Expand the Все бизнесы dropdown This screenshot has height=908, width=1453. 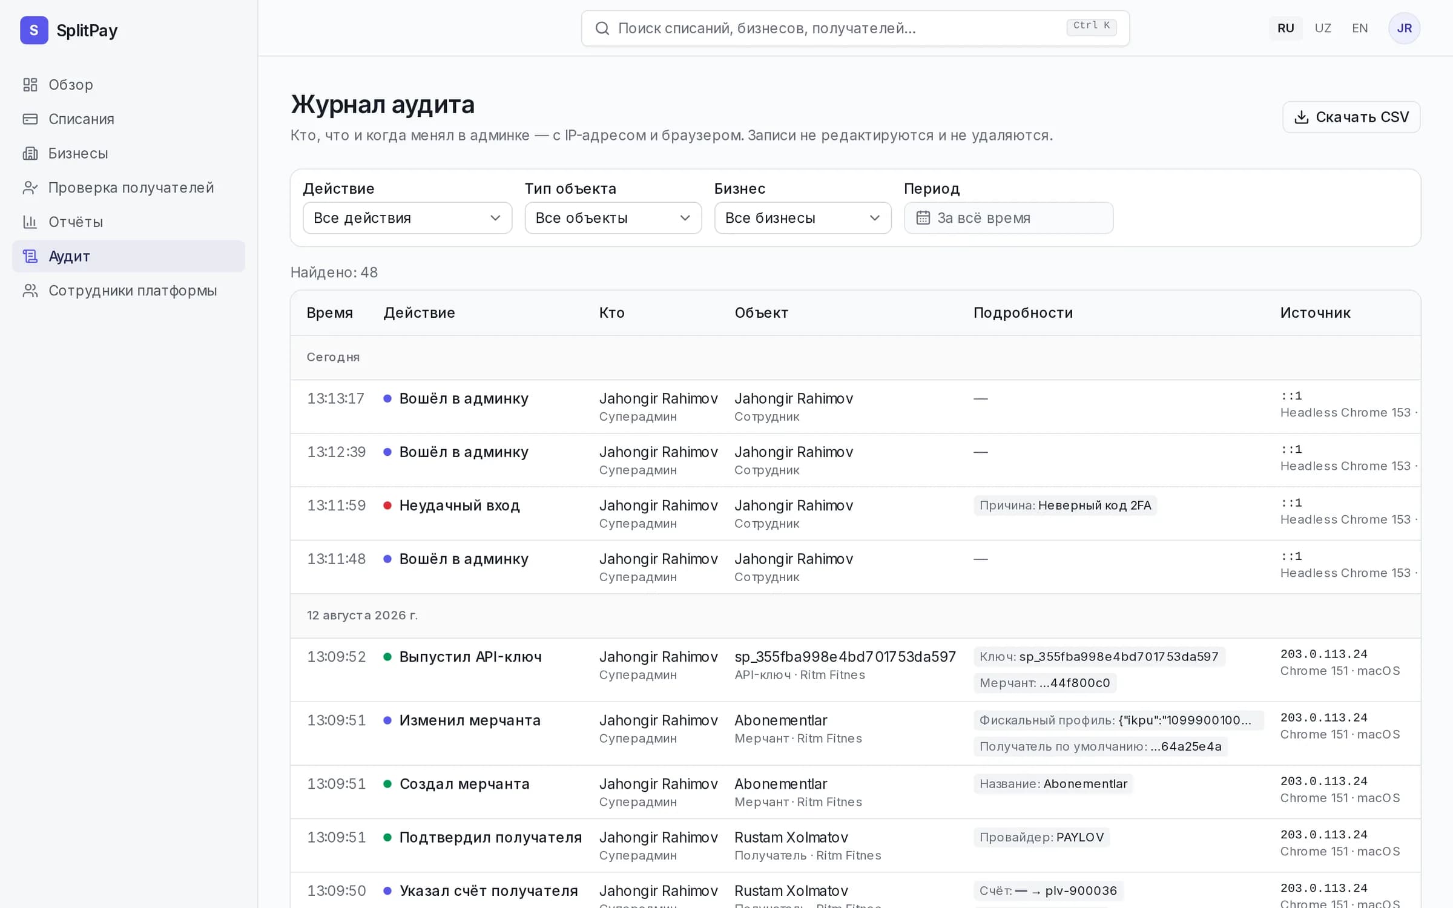tap(803, 218)
